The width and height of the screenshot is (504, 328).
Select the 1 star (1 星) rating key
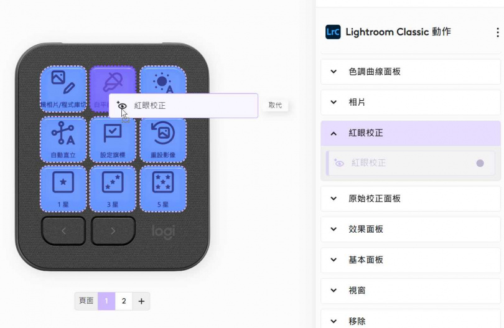(x=63, y=189)
